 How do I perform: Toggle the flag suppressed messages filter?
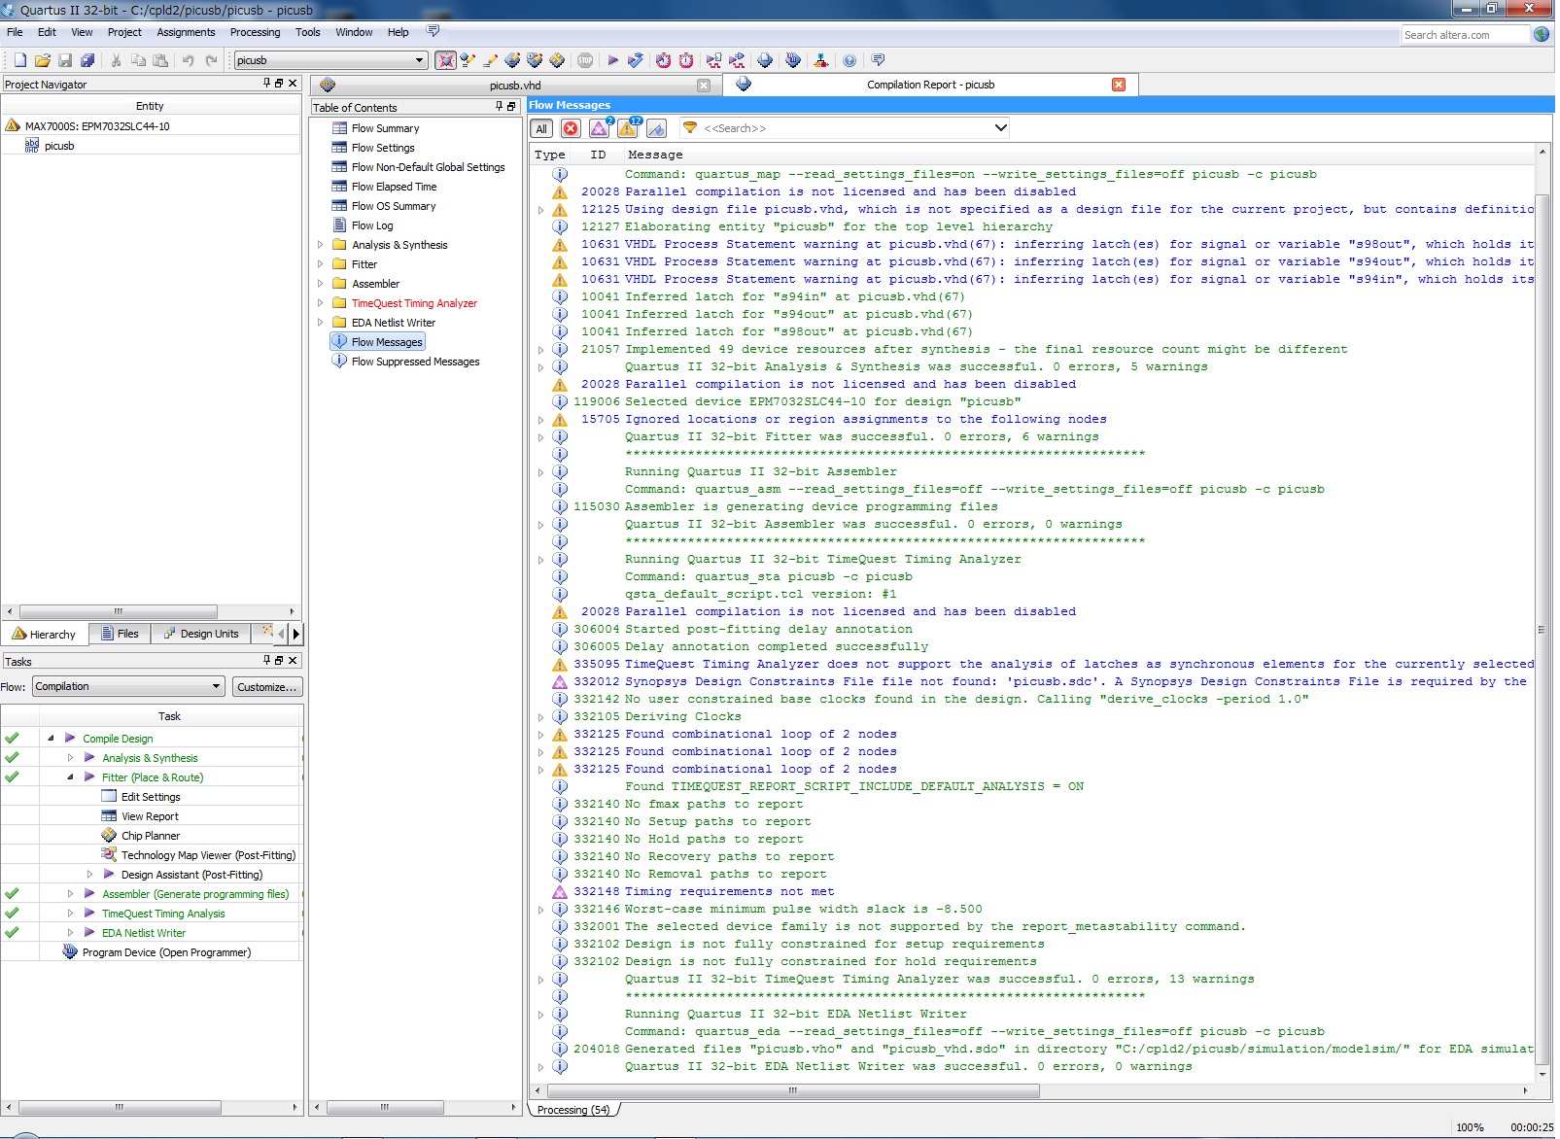(x=657, y=128)
